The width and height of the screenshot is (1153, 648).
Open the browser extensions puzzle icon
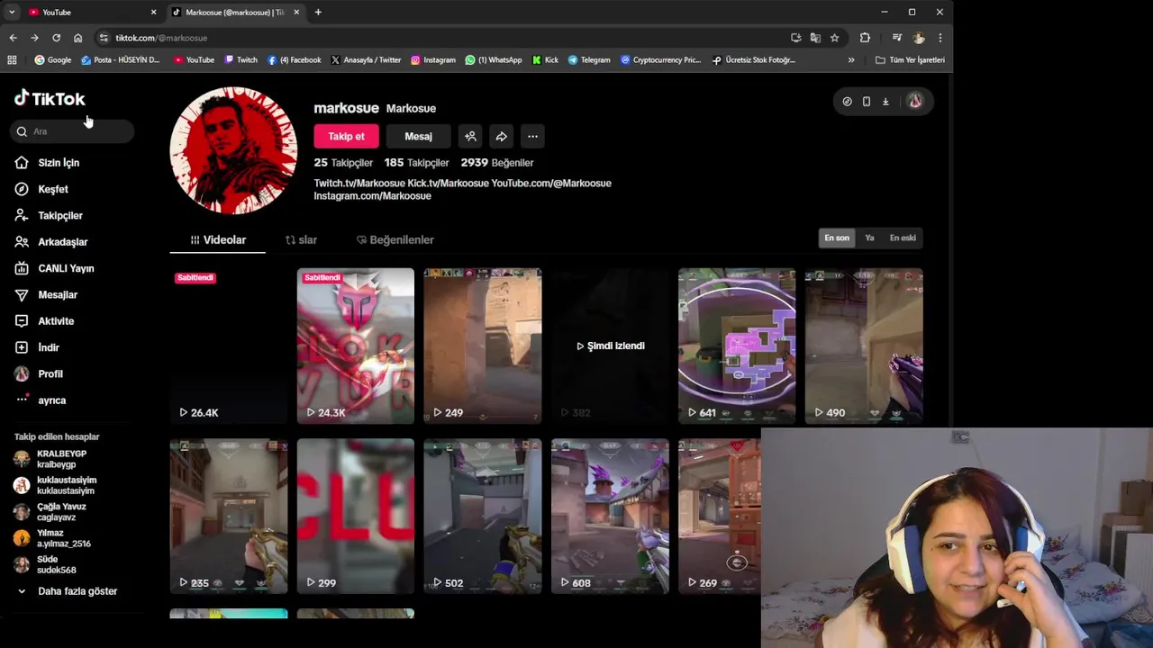[865, 38]
